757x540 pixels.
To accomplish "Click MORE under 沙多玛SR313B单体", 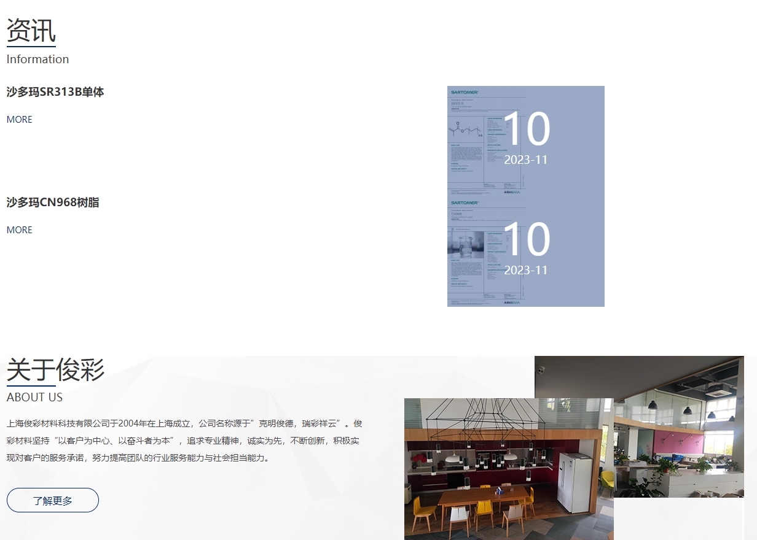I will (19, 120).
